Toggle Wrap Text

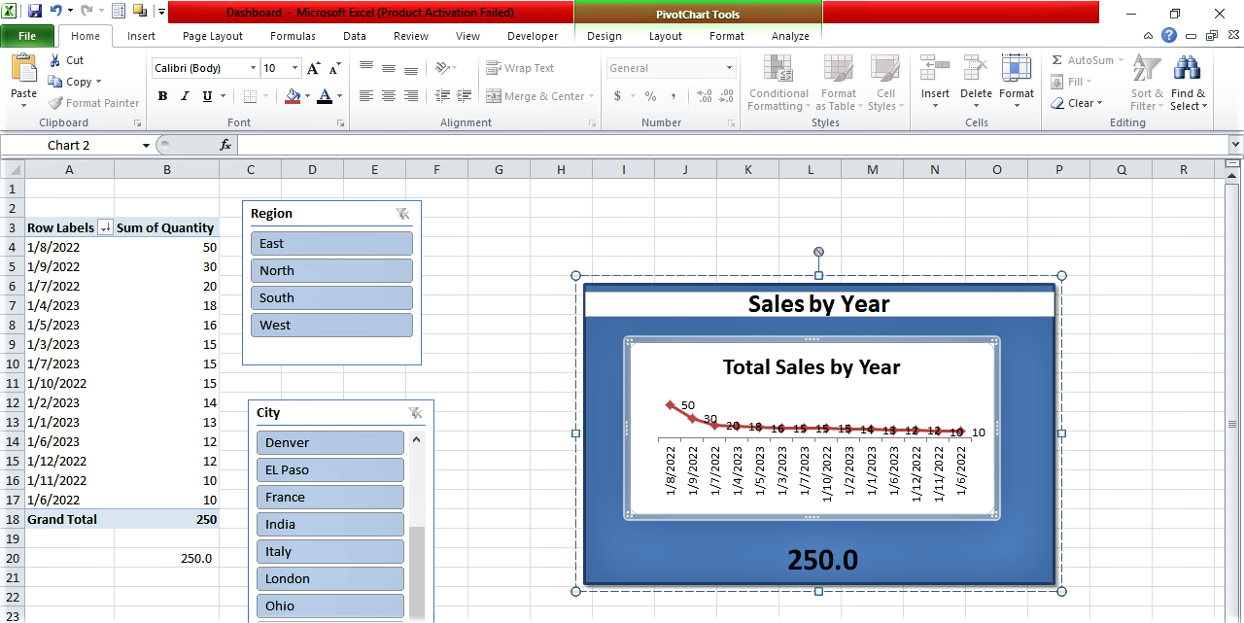click(x=520, y=68)
